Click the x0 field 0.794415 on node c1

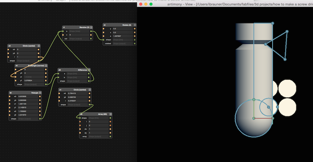click(78, 93)
